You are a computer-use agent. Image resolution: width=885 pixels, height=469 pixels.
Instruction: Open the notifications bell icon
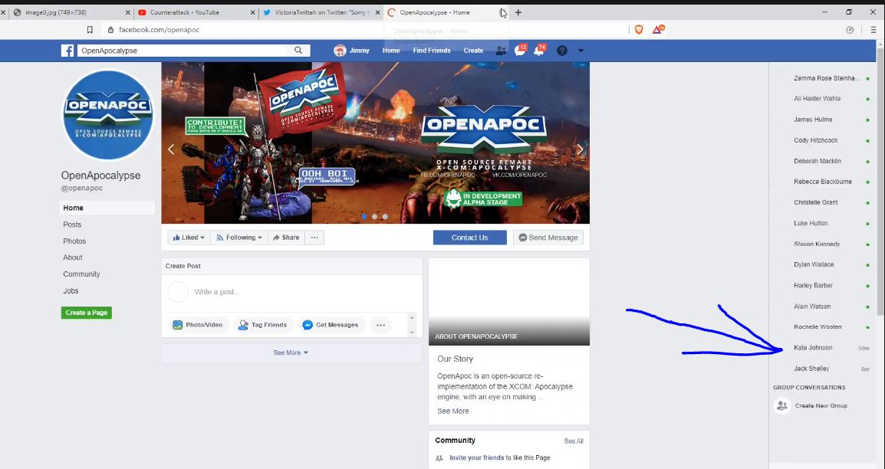coord(539,51)
